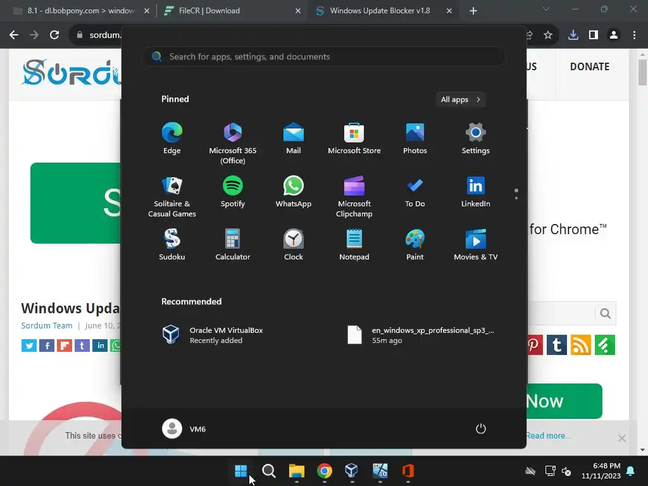Click the Sordum site search magnifier
Image resolution: width=648 pixels, height=486 pixels.
click(x=606, y=313)
